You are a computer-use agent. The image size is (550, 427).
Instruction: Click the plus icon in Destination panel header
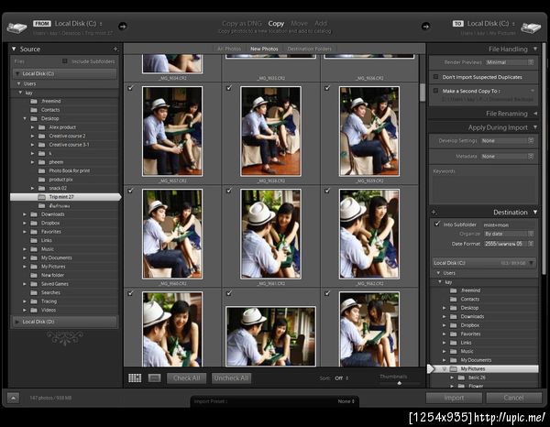tap(434, 212)
